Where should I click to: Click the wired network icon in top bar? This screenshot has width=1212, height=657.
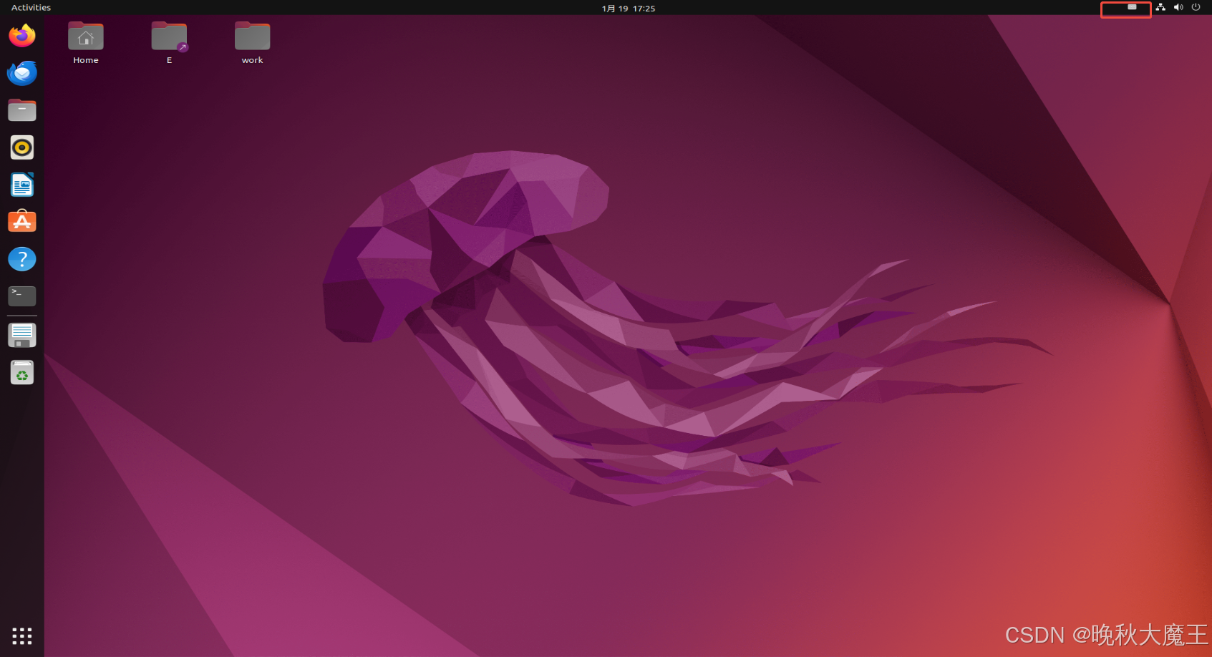pos(1160,7)
